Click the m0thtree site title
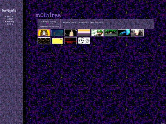This screenshot has width=166, height=124. [48, 15]
